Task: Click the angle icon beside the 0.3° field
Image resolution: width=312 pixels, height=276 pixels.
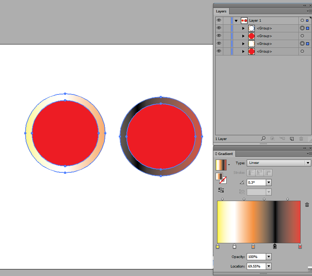Action: pyautogui.click(x=242, y=182)
